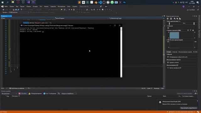Maximize the console window

115,25
